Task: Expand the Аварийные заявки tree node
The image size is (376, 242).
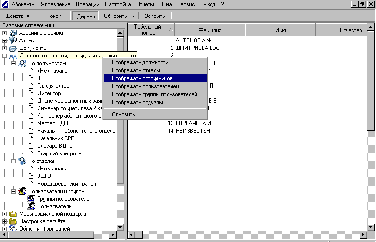Action: click(x=4, y=33)
